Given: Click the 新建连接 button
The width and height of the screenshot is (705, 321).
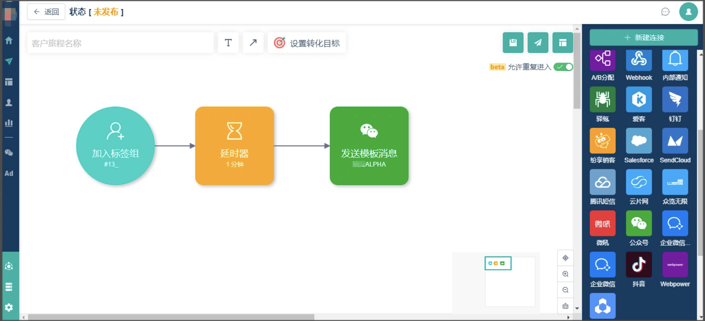Looking at the screenshot, I should click(644, 37).
